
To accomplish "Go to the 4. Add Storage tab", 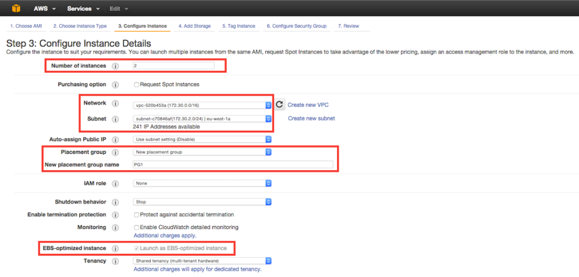I will 195,26.
